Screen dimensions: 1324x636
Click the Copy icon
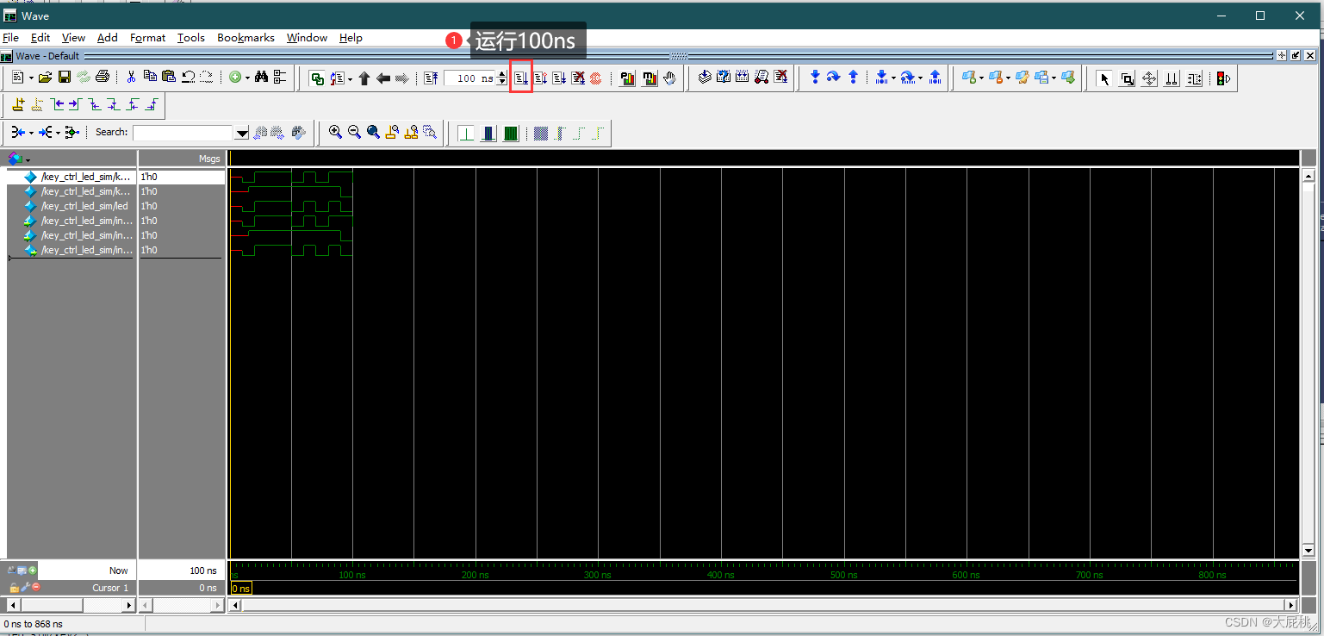(x=150, y=77)
